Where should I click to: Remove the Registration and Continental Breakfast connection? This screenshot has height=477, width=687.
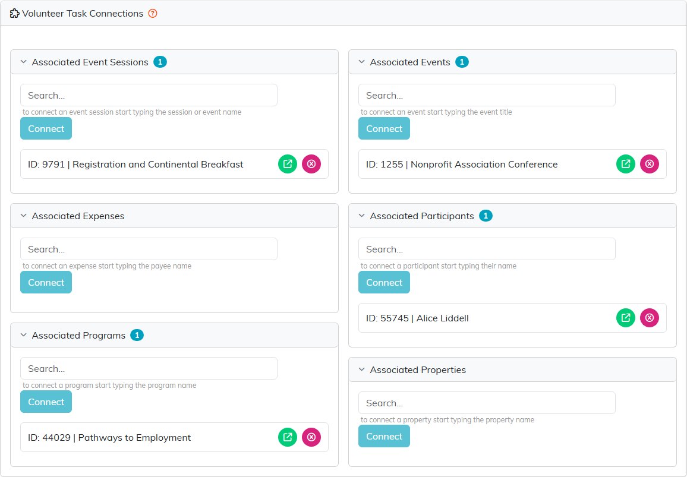(311, 165)
